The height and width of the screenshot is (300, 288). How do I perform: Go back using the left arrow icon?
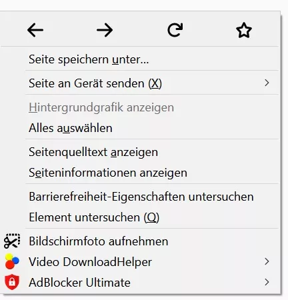click(35, 30)
